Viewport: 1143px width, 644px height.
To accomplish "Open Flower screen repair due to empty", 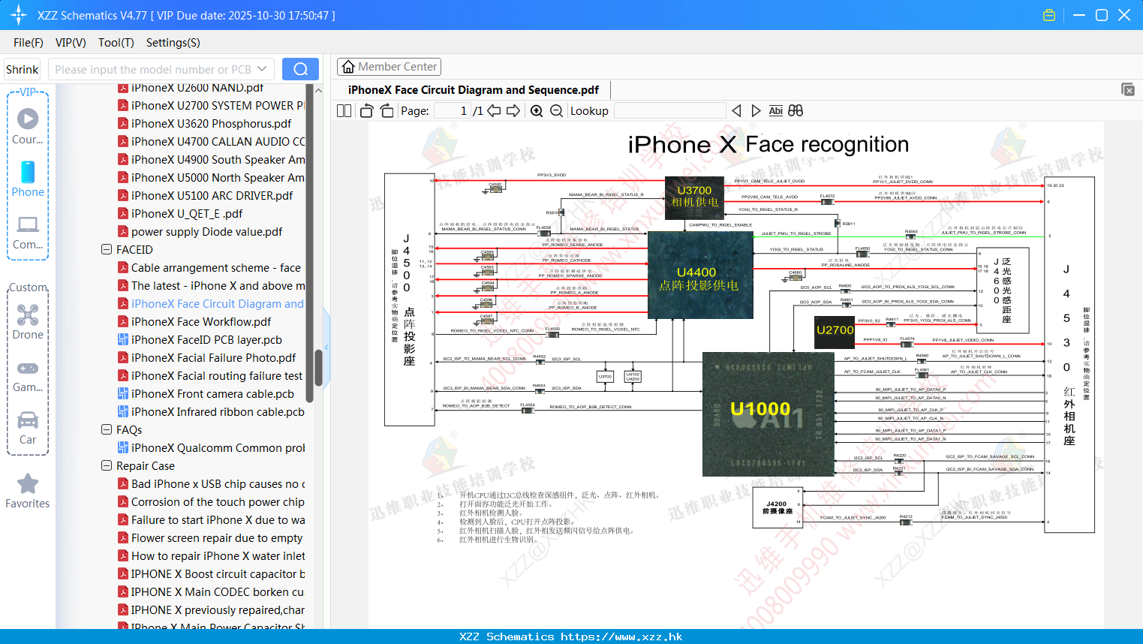I will [210, 538].
